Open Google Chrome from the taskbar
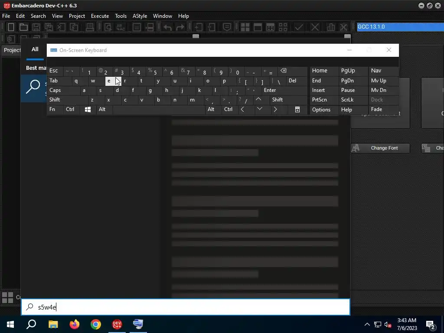The image size is (444, 333). pos(96,324)
